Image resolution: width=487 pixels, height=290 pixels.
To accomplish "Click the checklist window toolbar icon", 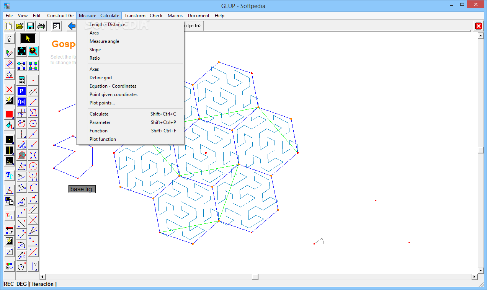I will [56, 26].
